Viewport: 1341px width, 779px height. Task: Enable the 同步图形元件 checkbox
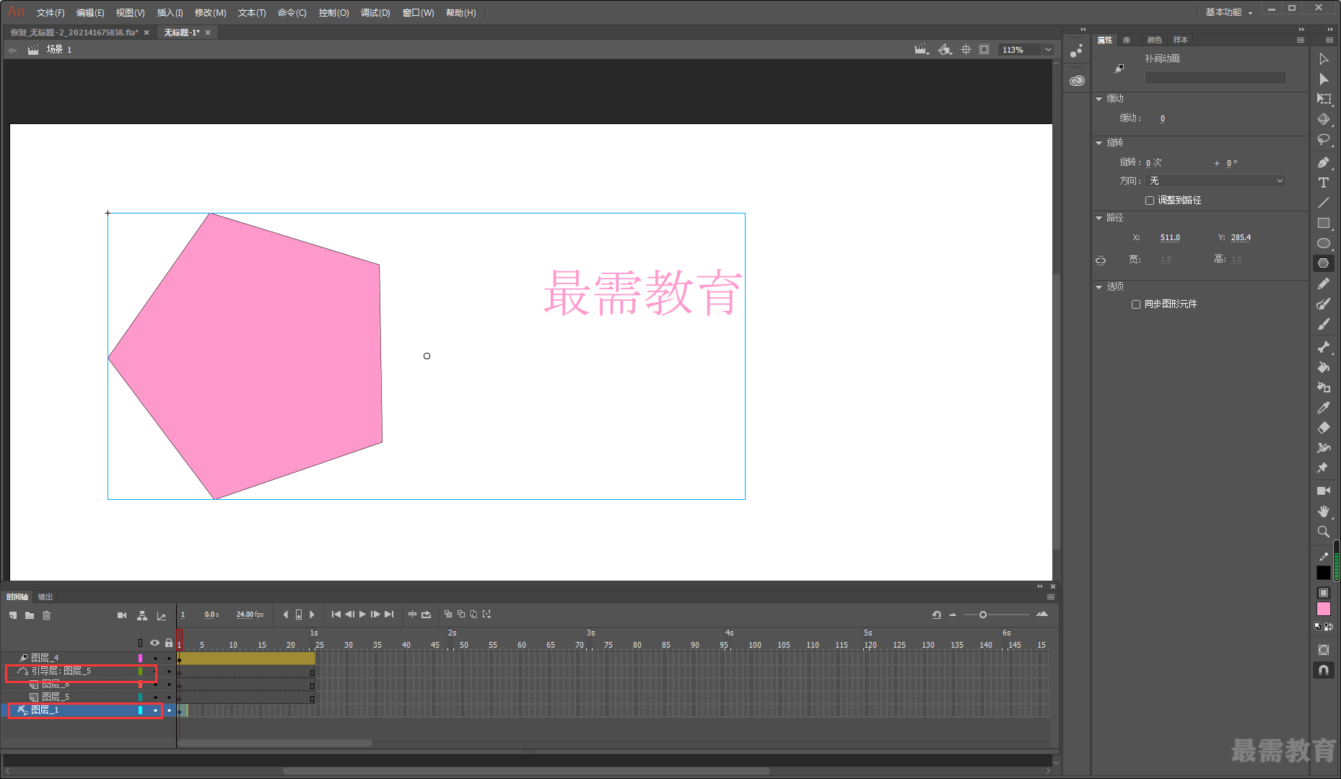point(1136,304)
